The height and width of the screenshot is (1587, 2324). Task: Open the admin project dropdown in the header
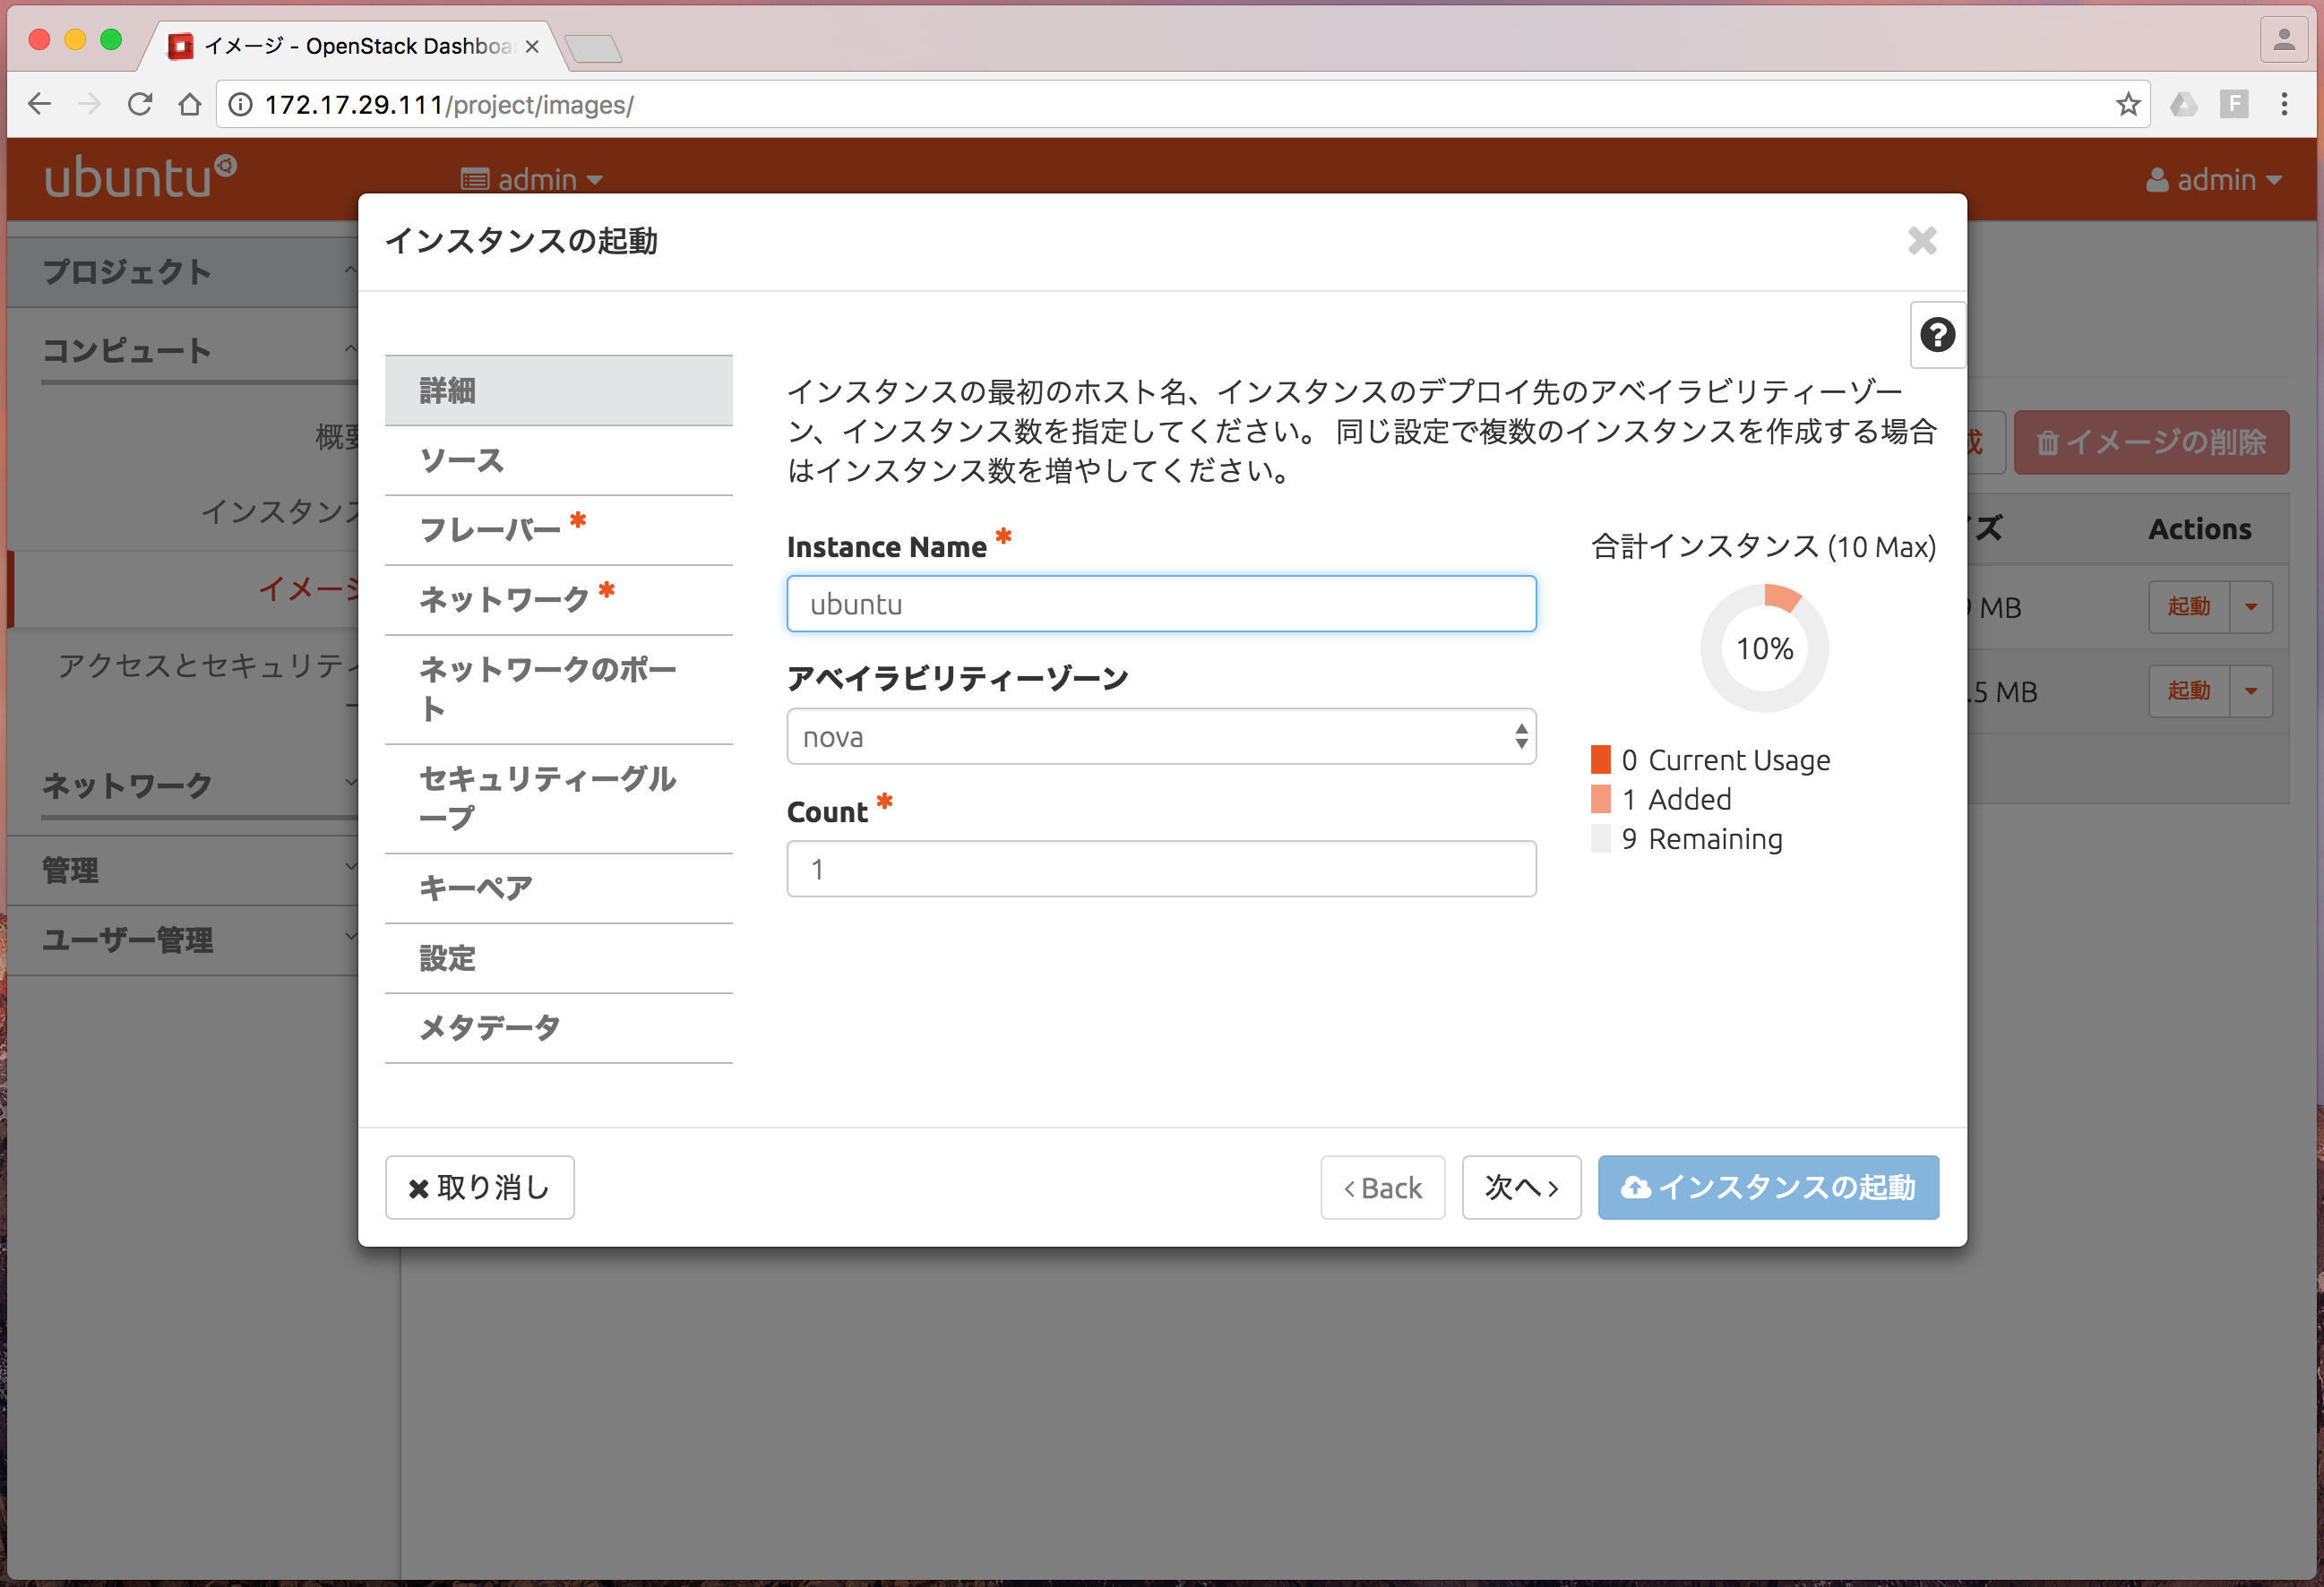point(532,180)
